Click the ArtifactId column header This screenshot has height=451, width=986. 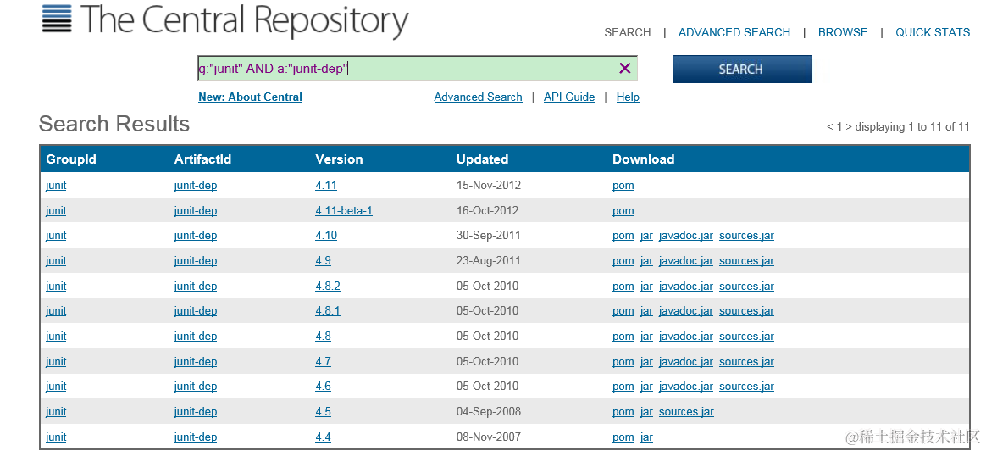pyautogui.click(x=202, y=159)
